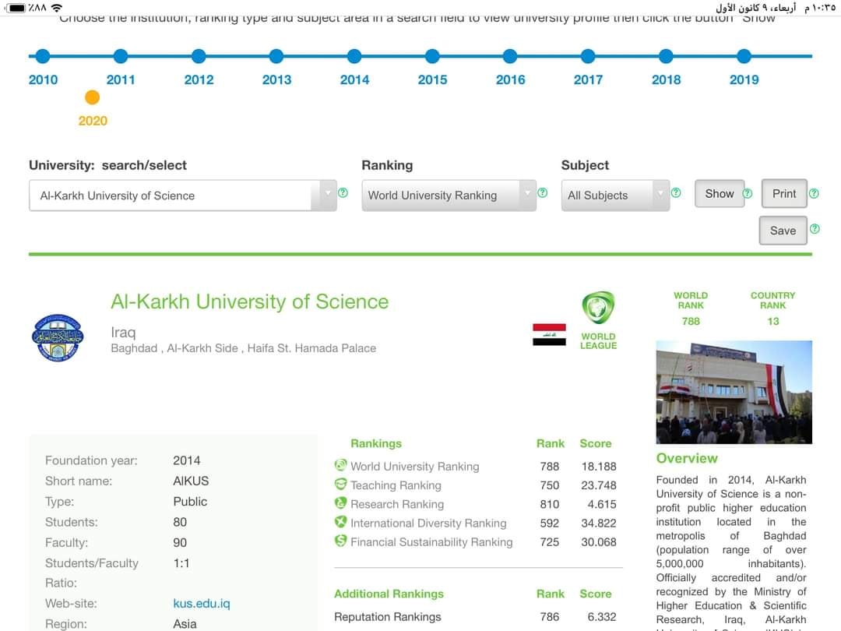Click the Foundation year value 2014
The image size is (841, 631).
pos(186,460)
